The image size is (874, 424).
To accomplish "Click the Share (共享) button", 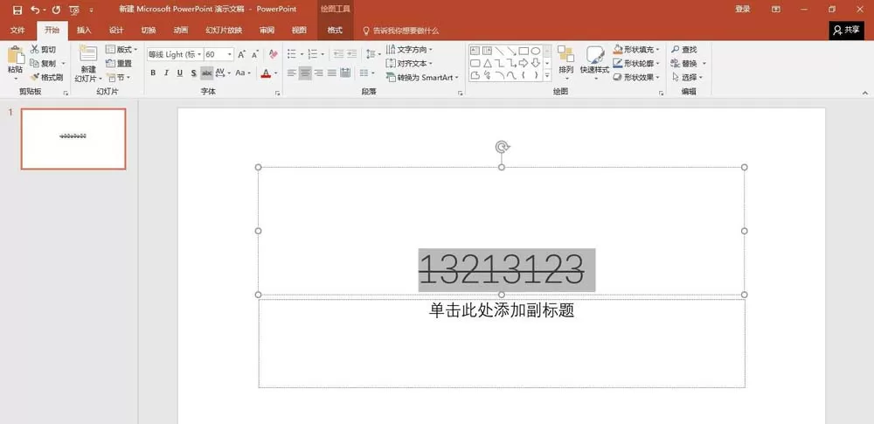I will [x=847, y=31].
